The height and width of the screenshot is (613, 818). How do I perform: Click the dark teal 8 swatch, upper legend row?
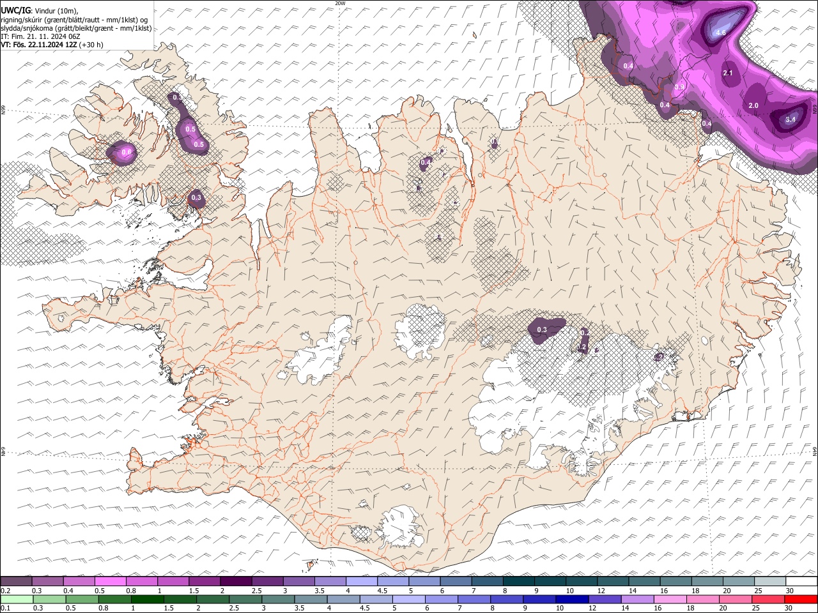518,581
